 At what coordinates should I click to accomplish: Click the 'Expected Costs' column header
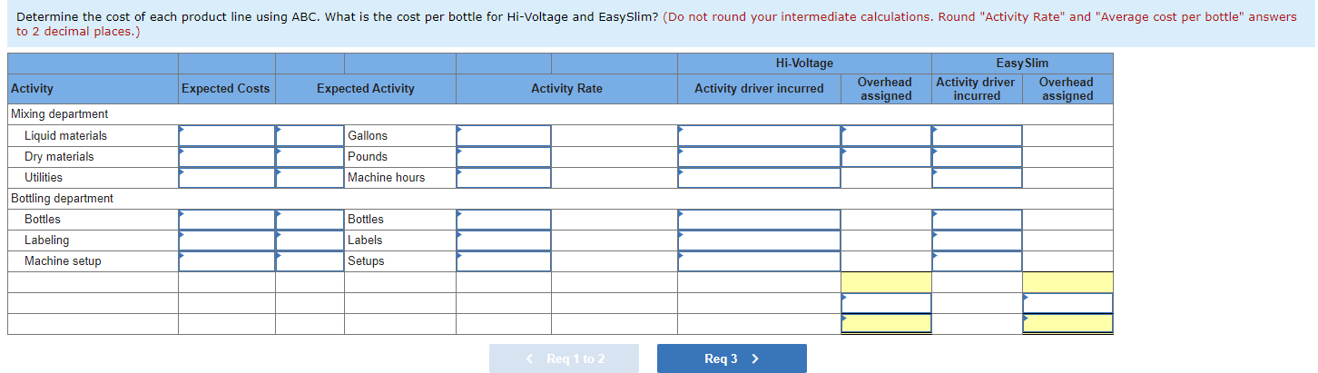[226, 88]
